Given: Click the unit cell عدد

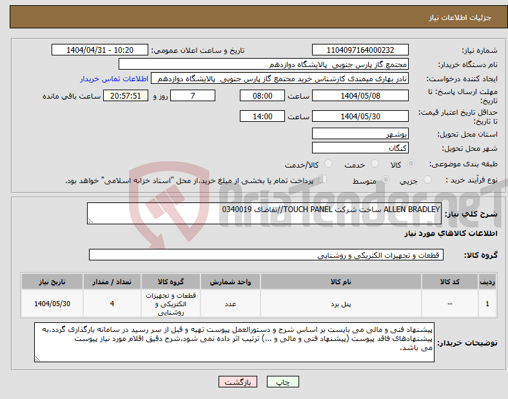Looking at the screenshot, I should pyautogui.click(x=230, y=304).
